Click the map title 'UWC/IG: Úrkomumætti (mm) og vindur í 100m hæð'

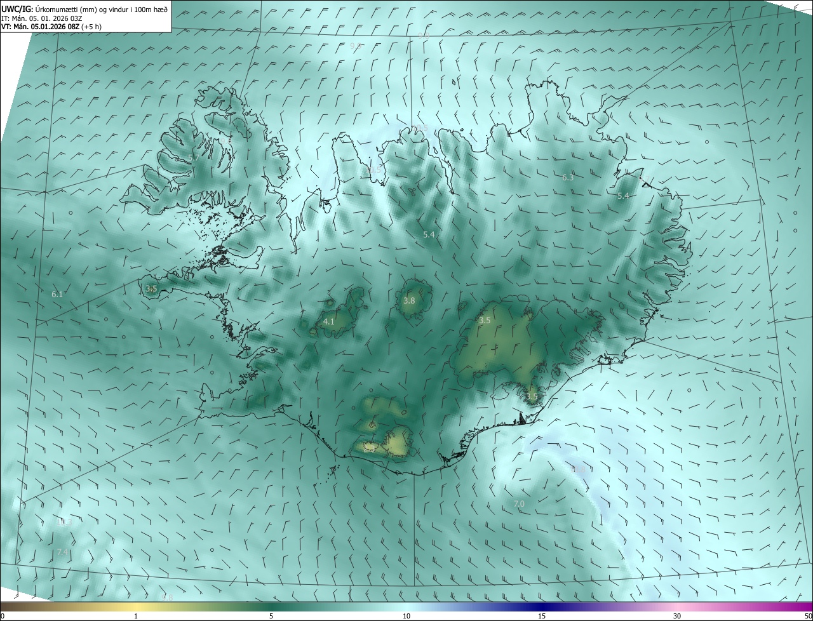click(85, 8)
